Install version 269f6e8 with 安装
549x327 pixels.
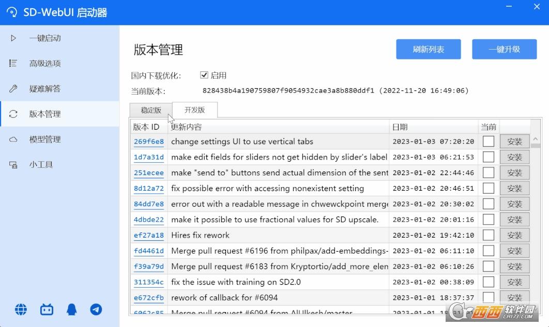pos(514,142)
